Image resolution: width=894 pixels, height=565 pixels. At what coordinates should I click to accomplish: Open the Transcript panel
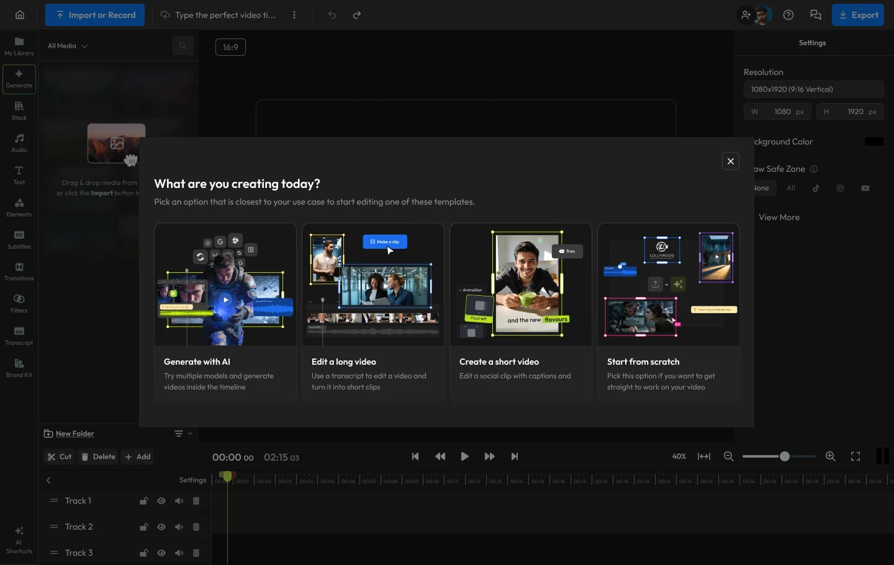click(x=19, y=336)
